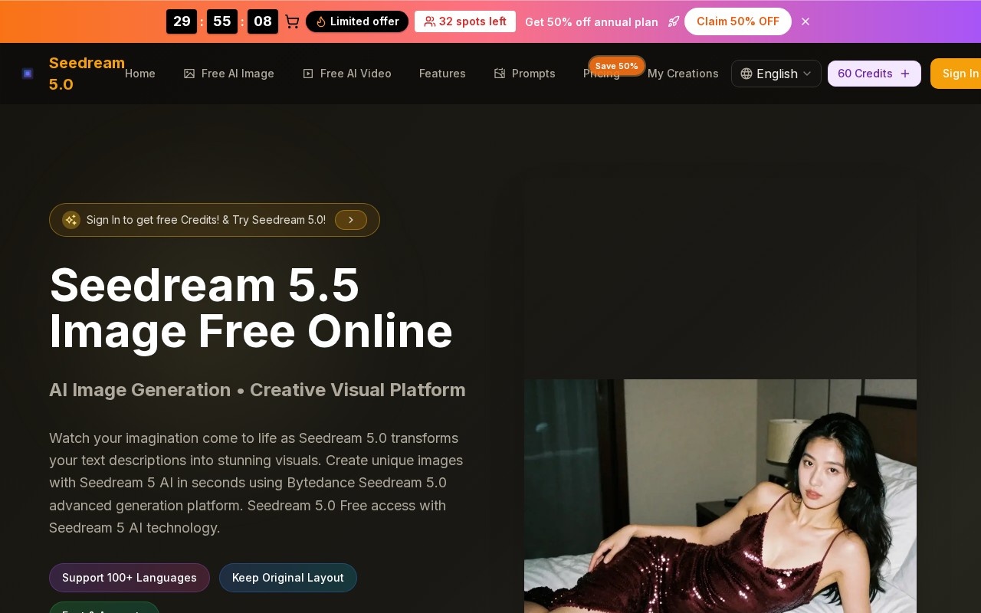Open My Creations
Screen dimensions: 981x613
click(683, 74)
